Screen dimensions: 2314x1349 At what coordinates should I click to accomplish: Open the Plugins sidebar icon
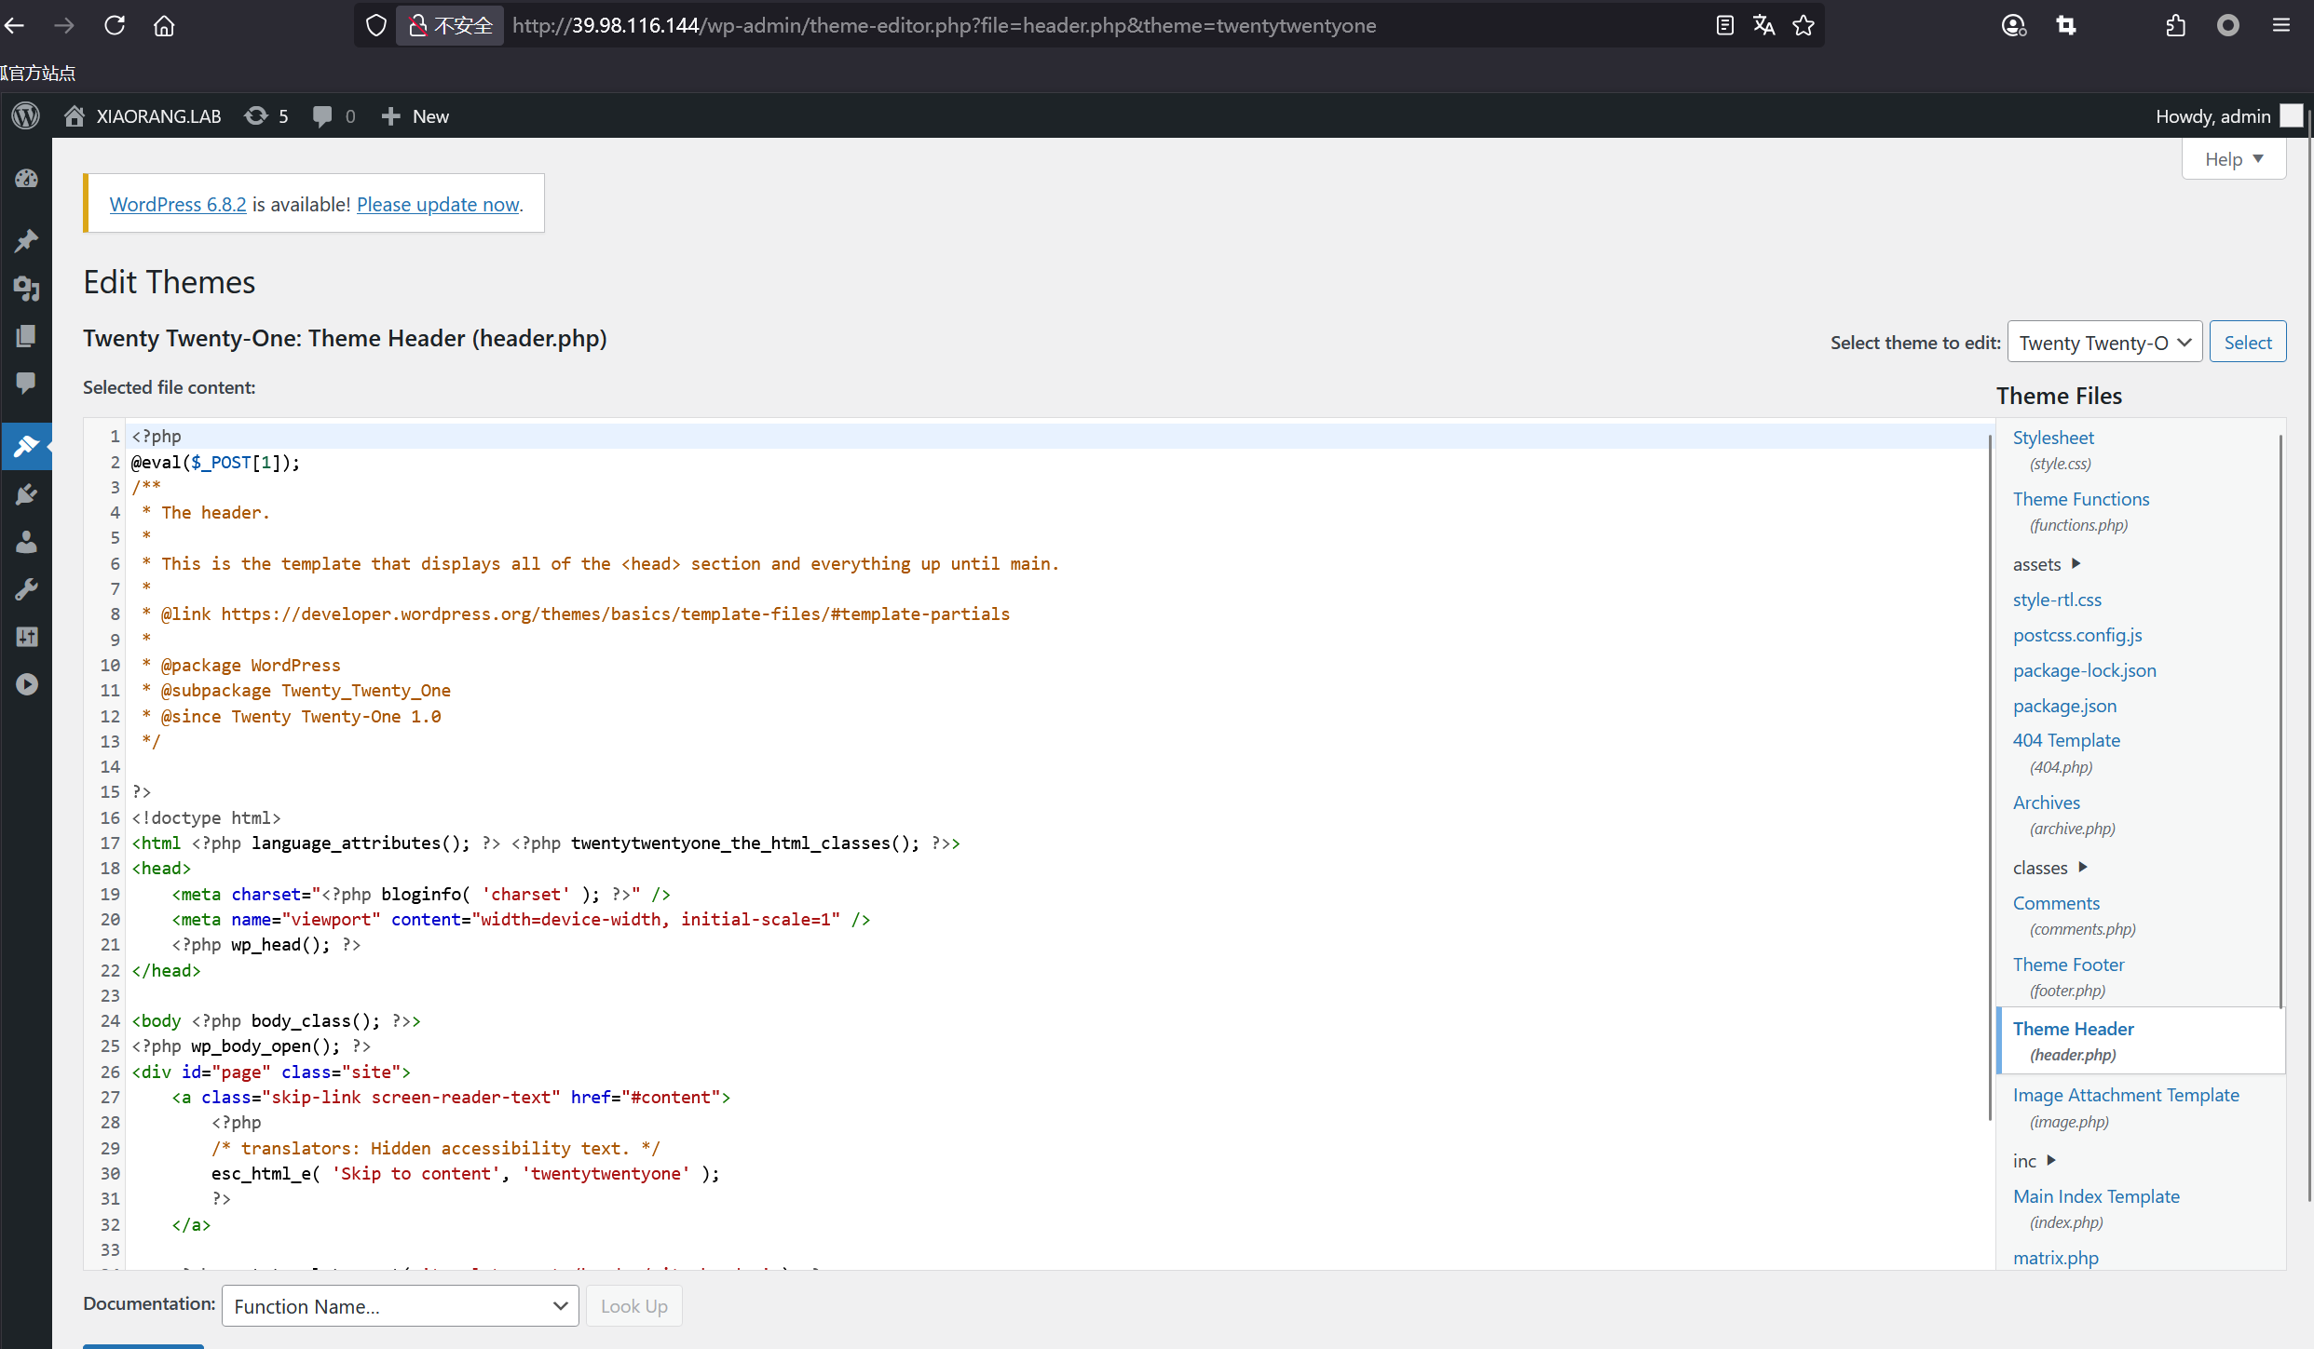[26, 494]
